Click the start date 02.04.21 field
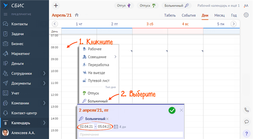Image resolution: width=253 pixels, height=139 pixels. coord(86,127)
